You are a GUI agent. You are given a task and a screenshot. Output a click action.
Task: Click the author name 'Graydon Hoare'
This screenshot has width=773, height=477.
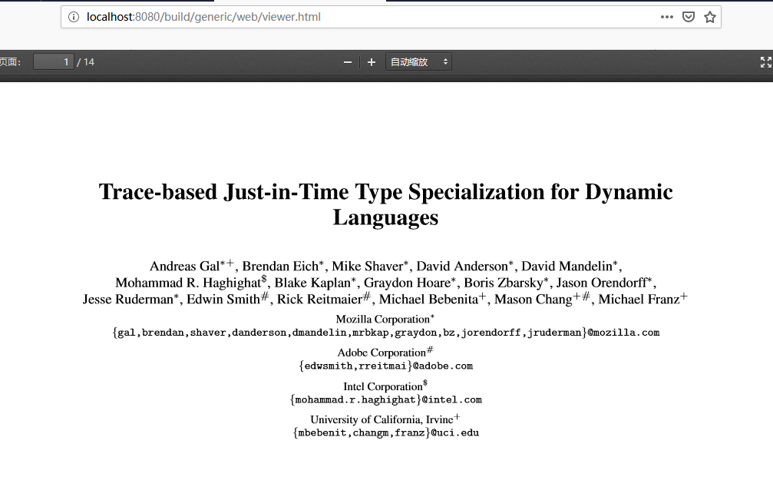point(407,283)
